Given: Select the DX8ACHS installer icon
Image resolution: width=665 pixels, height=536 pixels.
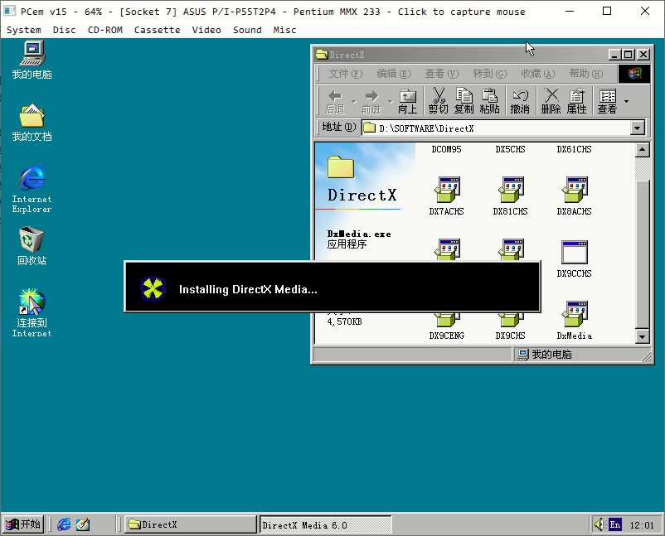Looking at the screenshot, I should coord(575,196).
